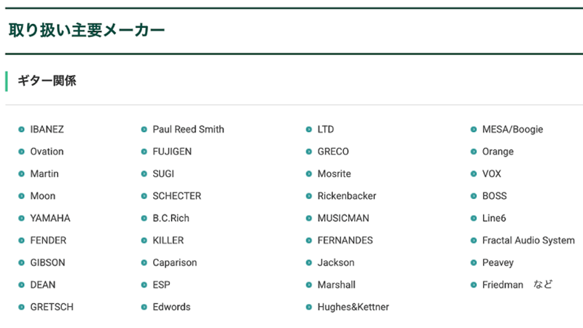This screenshot has height=328, width=583.
Task: Click the bullet icon next to Hughes&Kettner
Action: pos(308,307)
